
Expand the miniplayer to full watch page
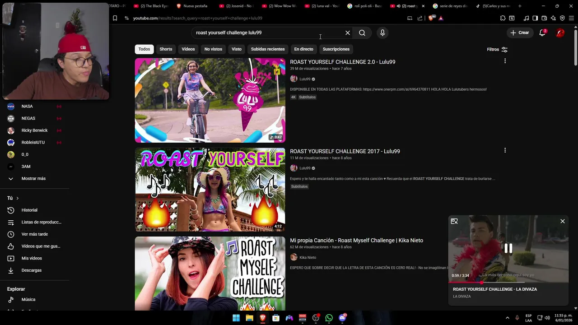coord(454,221)
